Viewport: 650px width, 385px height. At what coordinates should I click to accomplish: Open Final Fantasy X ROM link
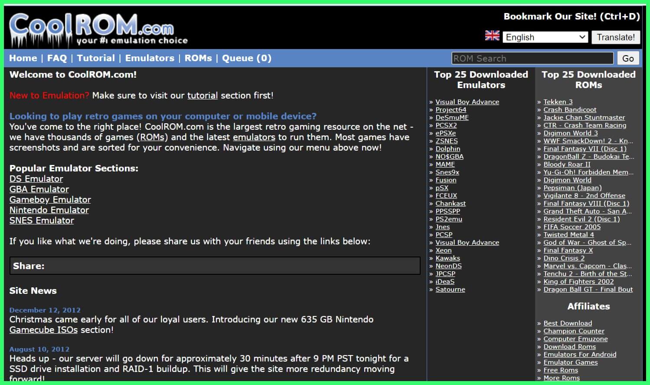[568, 250]
